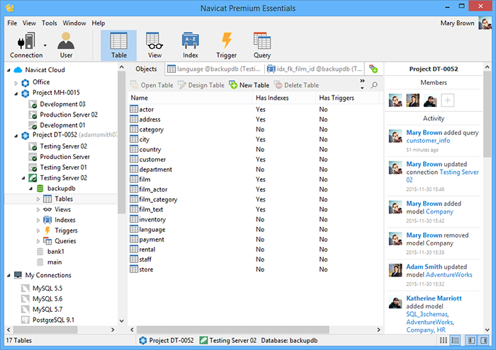Click the add member plus button
Viewport: 496px width, 350px height.
pyautogui.click(x=447, y=100)
